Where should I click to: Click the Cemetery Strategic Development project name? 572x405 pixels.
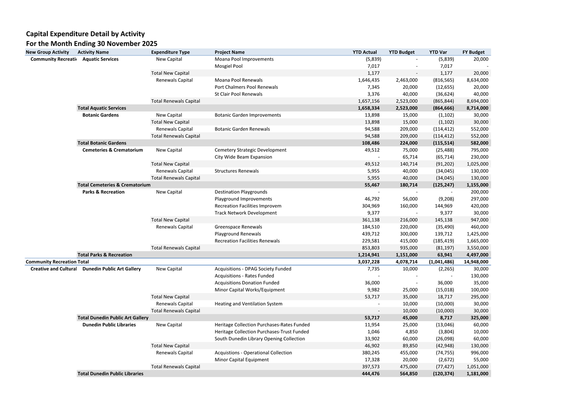coord(250,150)
